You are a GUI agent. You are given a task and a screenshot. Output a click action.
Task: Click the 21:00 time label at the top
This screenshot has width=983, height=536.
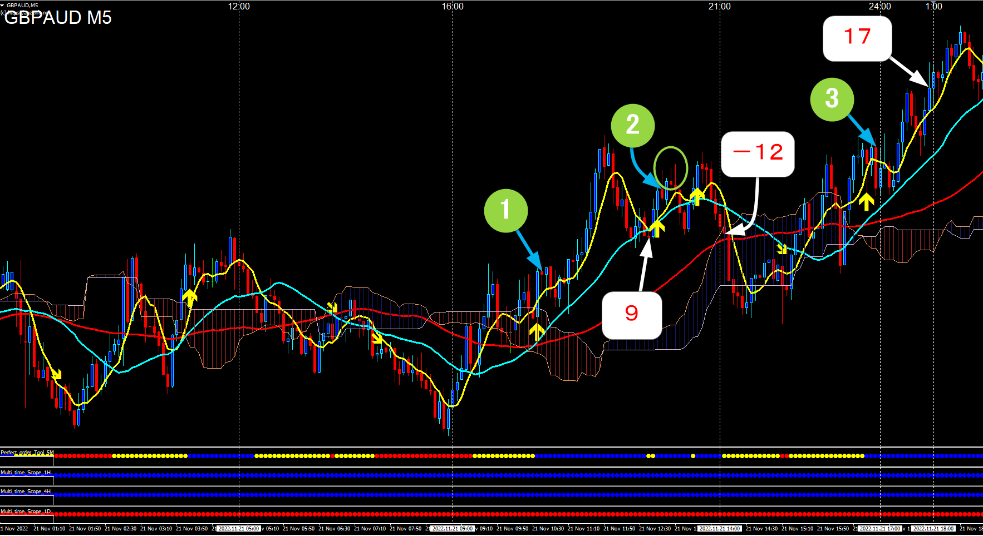[720, 6]
